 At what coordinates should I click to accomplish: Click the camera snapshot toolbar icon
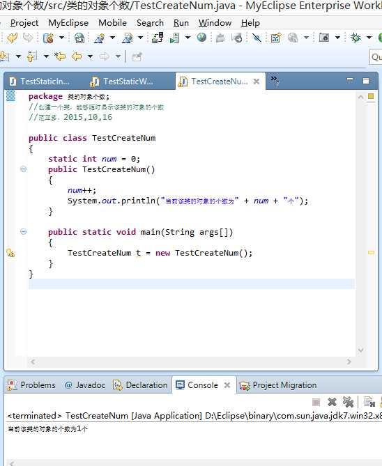point(324,38)
